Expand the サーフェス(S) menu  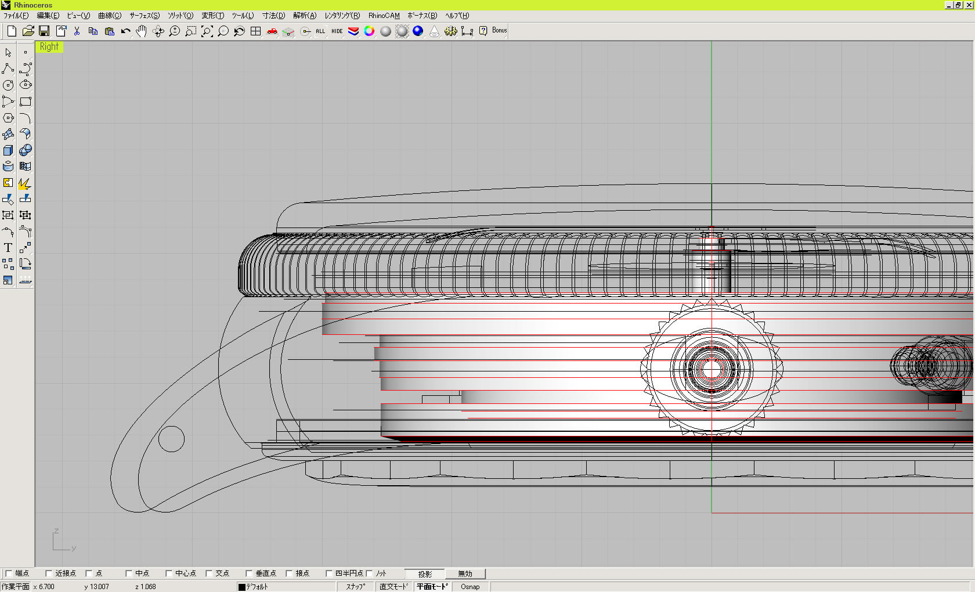pyautogui.click(x=144, y=16)
